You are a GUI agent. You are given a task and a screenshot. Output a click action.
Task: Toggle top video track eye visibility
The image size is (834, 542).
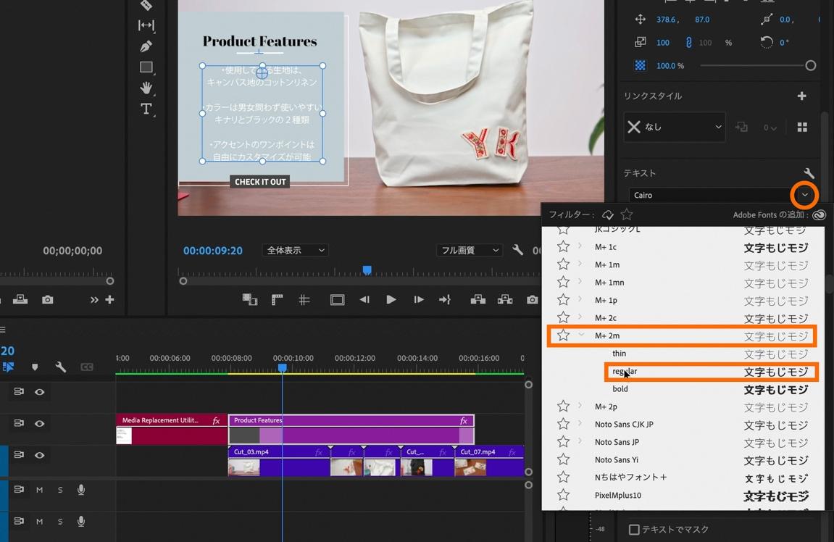point(39,392)
